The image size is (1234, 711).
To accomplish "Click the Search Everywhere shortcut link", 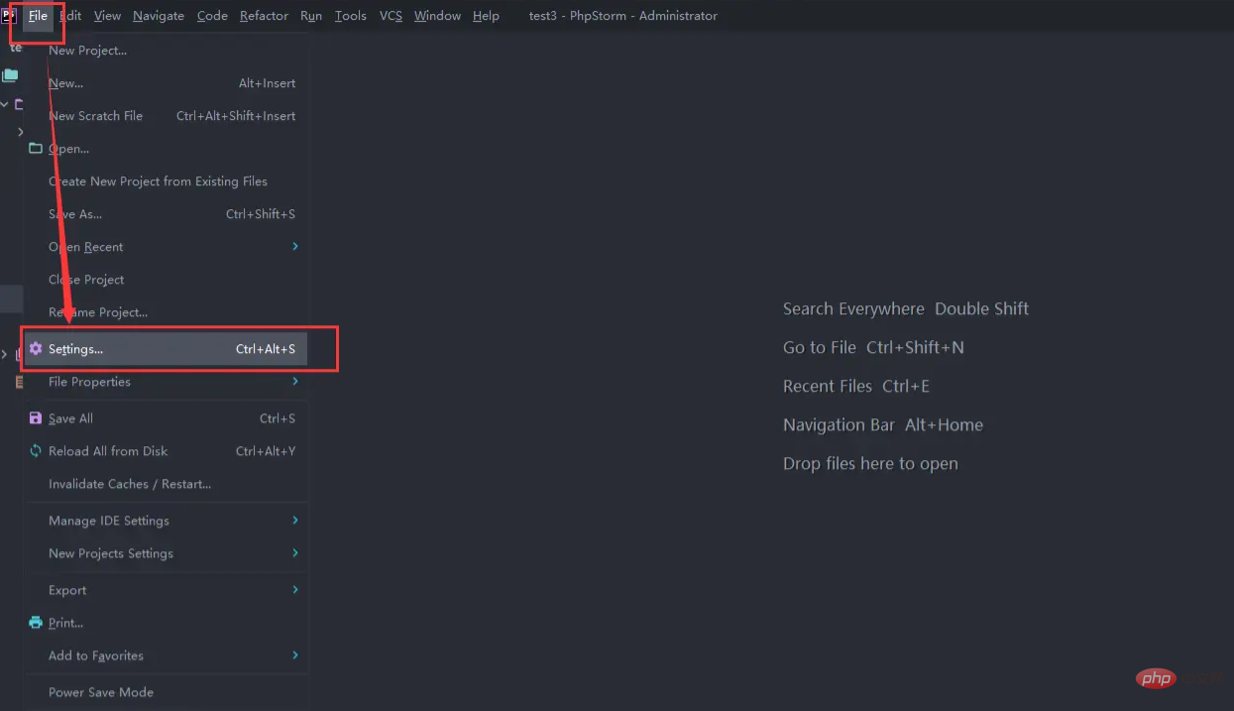I will 853,308.
